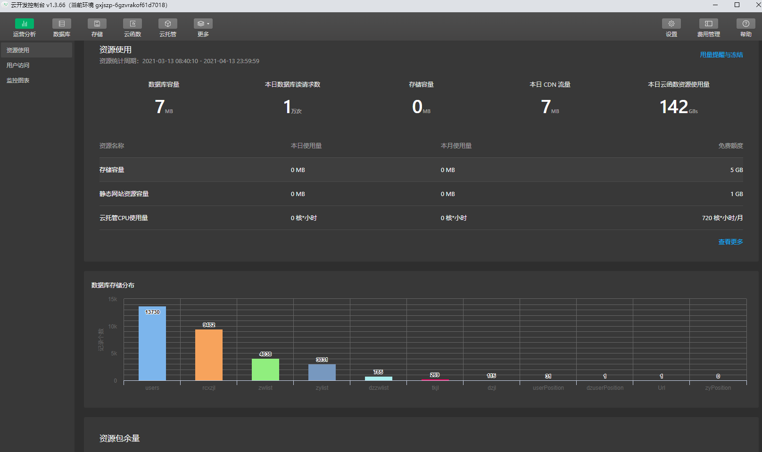Click the userPosition axis label
The width and height of the screenshot is (762, 452).
tap(548, 388)
